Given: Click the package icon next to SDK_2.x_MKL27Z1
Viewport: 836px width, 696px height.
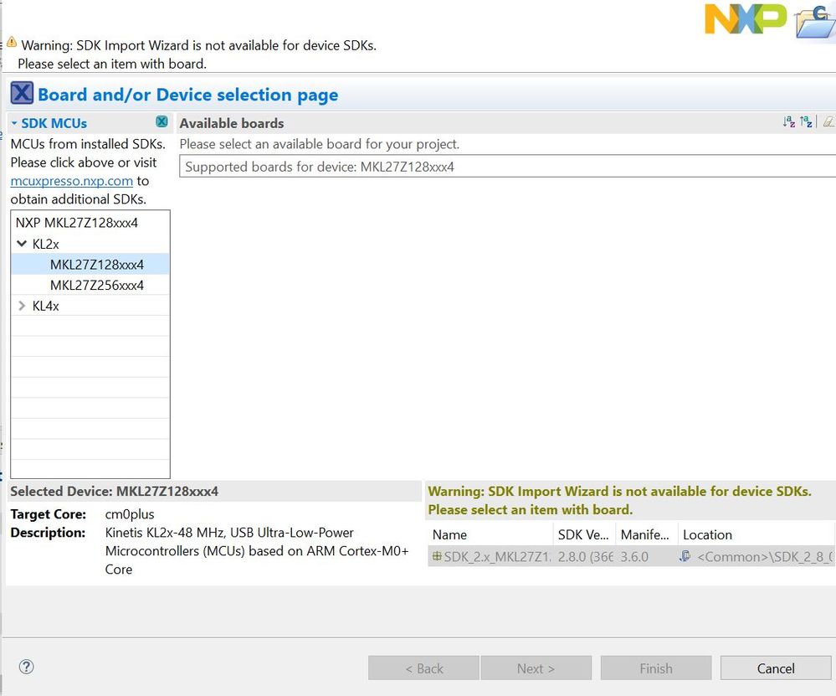Looking at the screenshot, I should point(437,556).
